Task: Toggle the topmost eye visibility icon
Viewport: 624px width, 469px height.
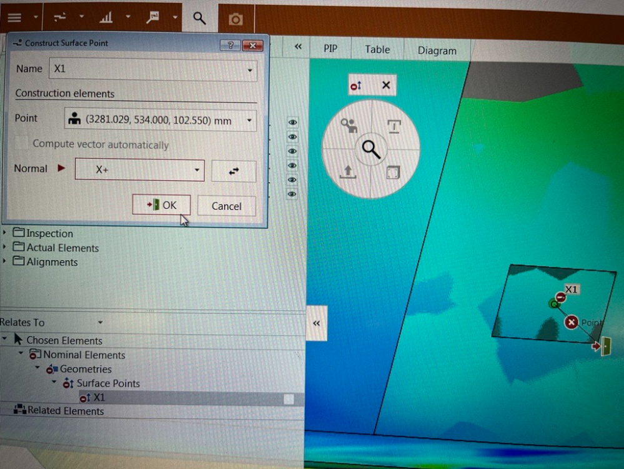Action: click(x=292, y=123)
